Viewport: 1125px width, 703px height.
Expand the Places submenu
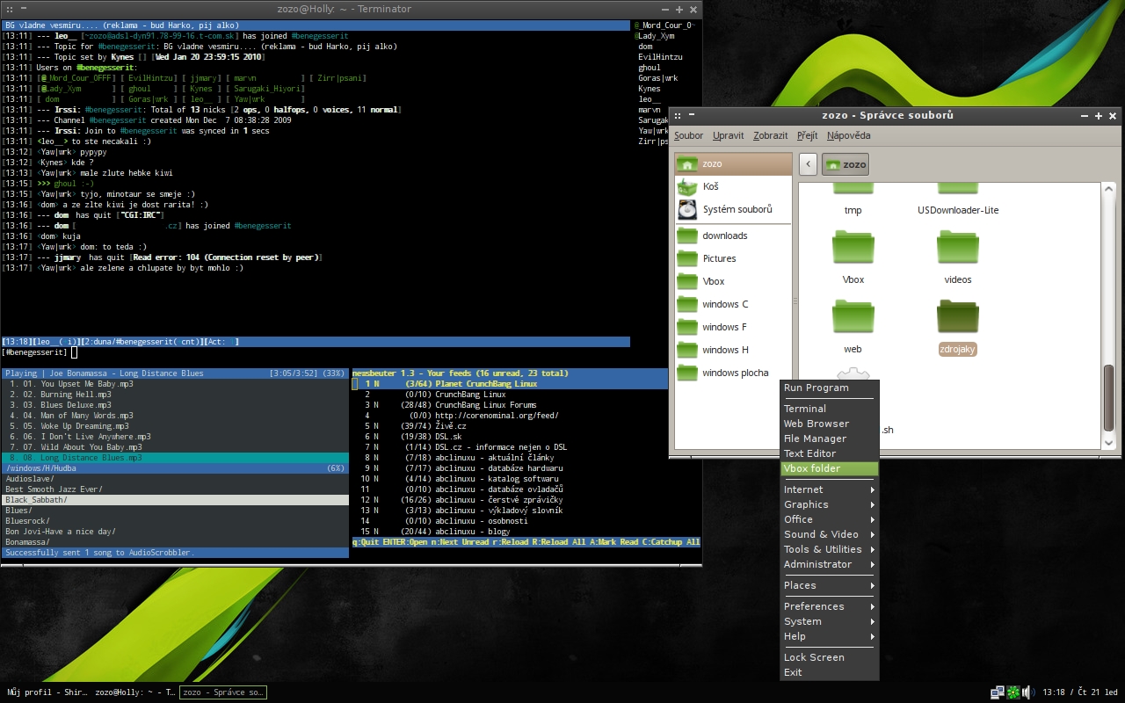[830, 585]
